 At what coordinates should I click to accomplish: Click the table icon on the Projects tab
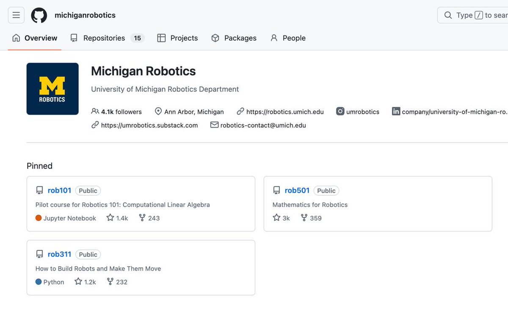click(161, 38)
